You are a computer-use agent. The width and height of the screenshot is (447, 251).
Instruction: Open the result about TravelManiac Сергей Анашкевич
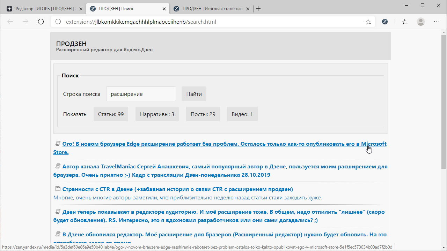(x=220, y=170)
